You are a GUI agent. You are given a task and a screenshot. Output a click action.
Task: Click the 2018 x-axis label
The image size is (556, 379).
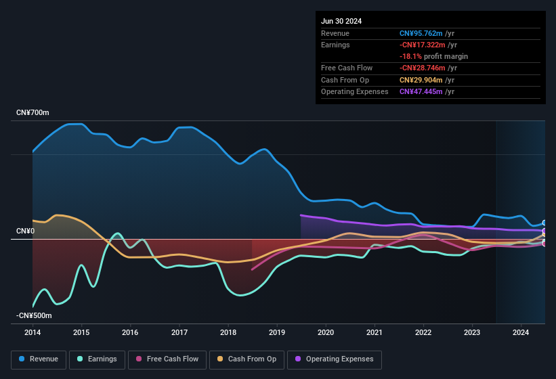tap(228, 332)
